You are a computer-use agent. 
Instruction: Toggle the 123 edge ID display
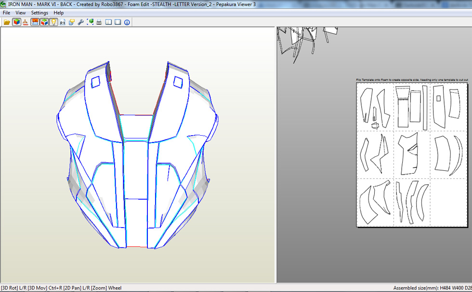click(35, 22)
